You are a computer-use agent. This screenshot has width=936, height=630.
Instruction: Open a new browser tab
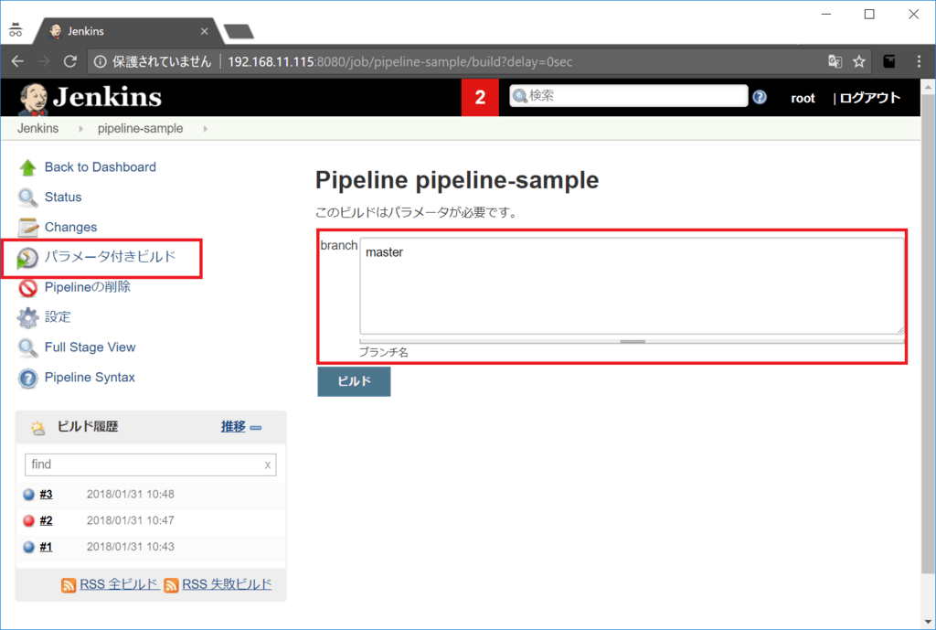tap(239, 32)
